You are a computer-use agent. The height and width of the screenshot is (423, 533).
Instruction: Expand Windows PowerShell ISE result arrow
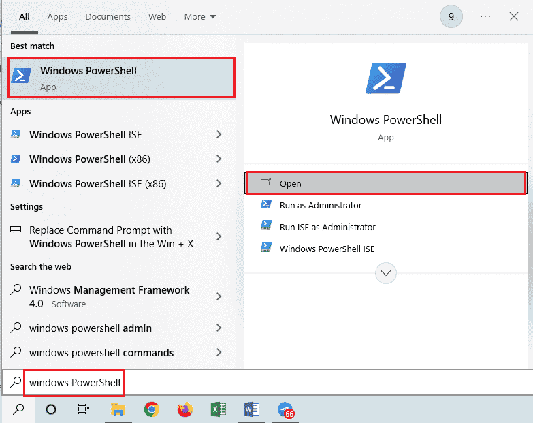click(x=219, y=134)
